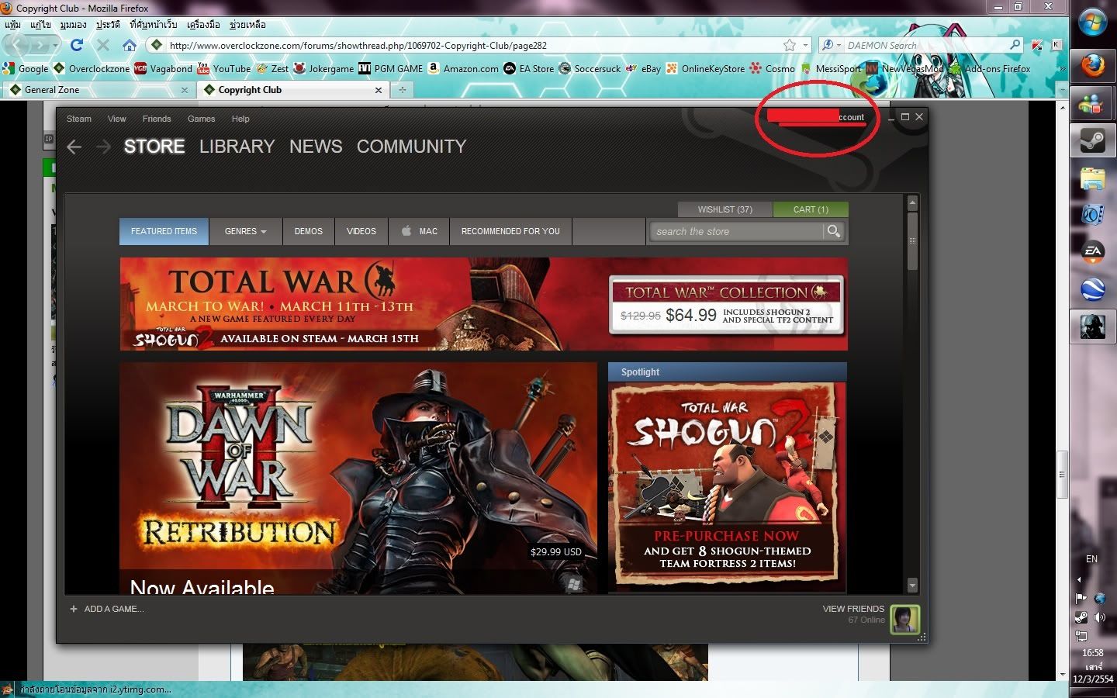The height and width of the screenshot is (698, 1117).
Task: Open a new Firefox tab
Action: coord(402,90)
